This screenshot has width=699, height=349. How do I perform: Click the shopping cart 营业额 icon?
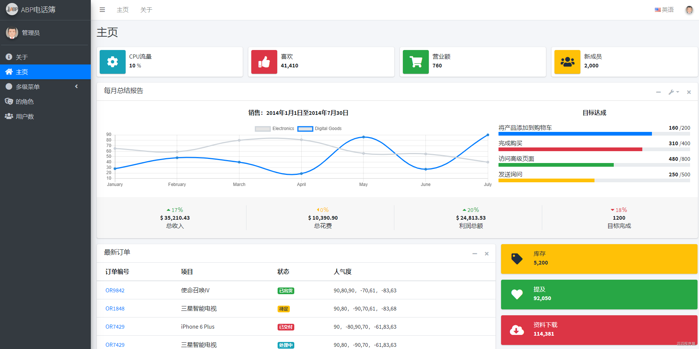click(x=416, y=62)
